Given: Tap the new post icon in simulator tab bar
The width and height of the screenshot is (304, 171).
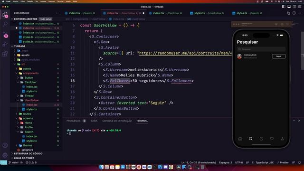Looking at the screenshot, I should (261, 139).
